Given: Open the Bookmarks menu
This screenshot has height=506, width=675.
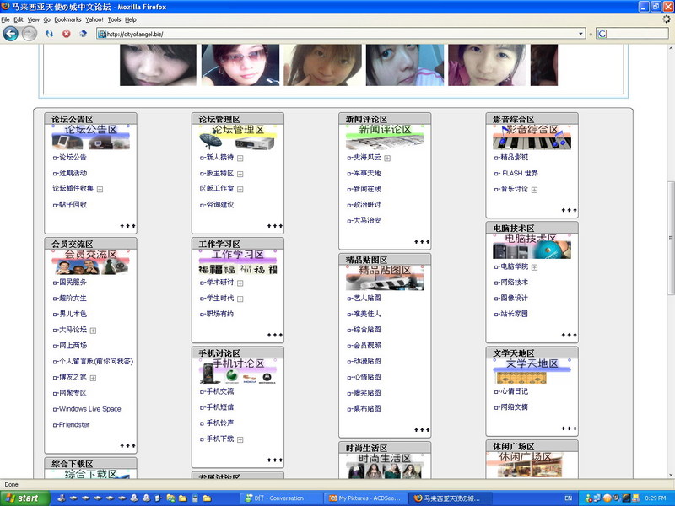Looking at the screenshot, I should tap(67, 19).
